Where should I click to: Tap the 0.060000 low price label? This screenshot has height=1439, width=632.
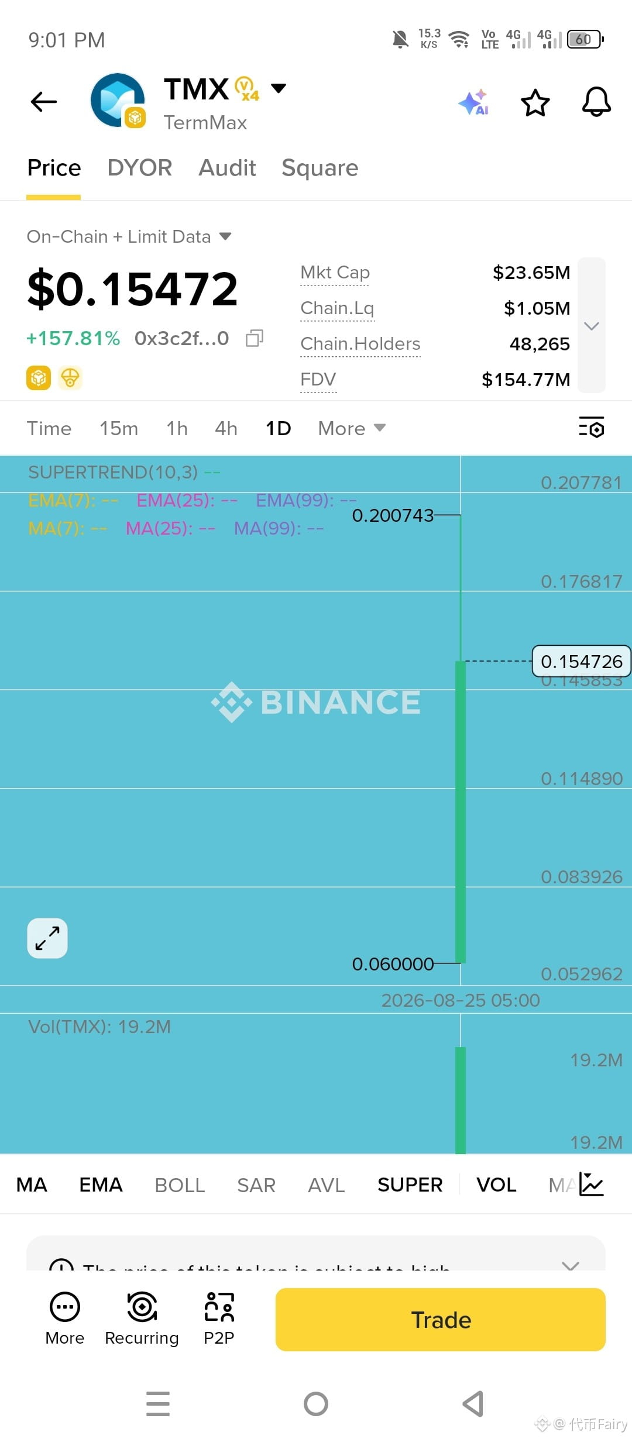[x=393, y=963]
